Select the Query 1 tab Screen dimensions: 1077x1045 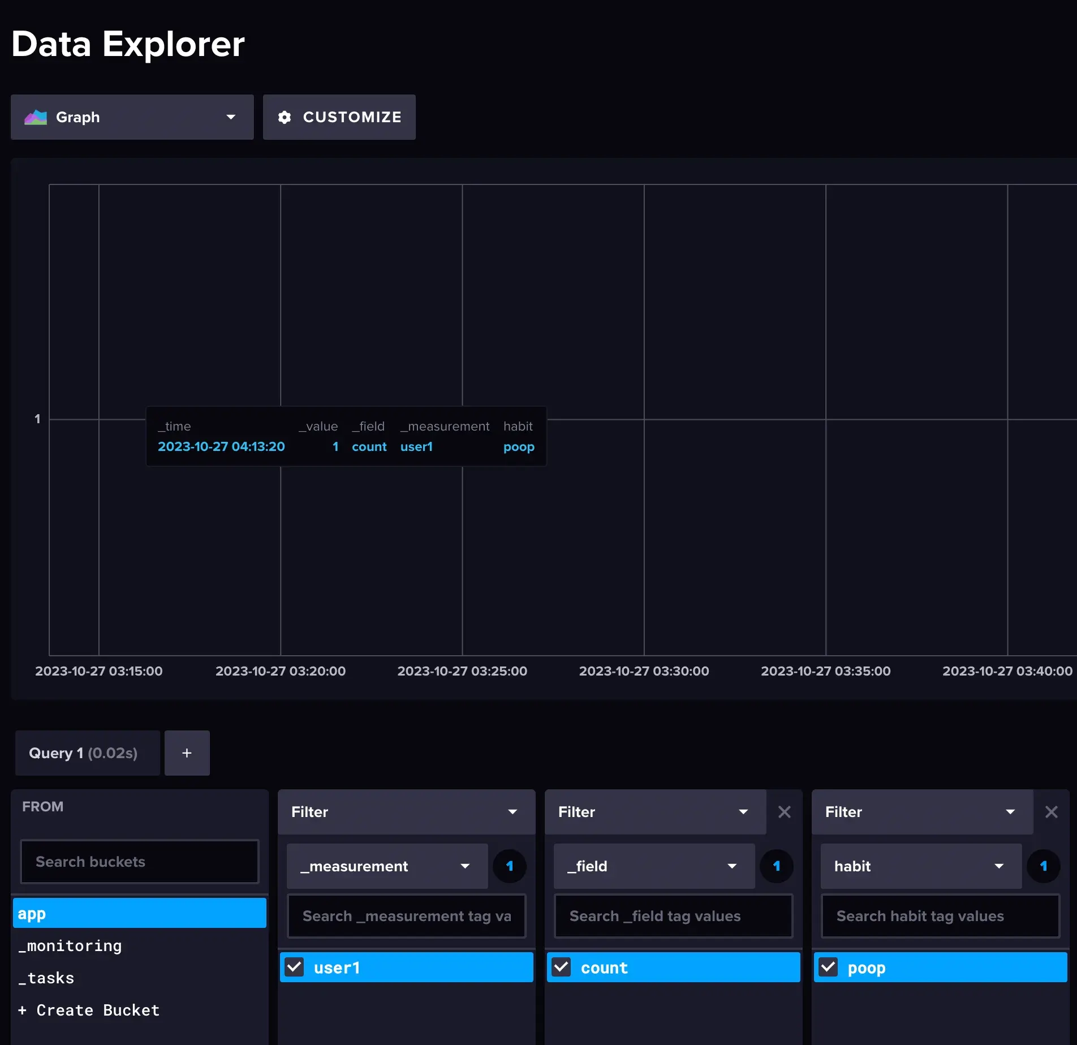click(x=87, y=753)
